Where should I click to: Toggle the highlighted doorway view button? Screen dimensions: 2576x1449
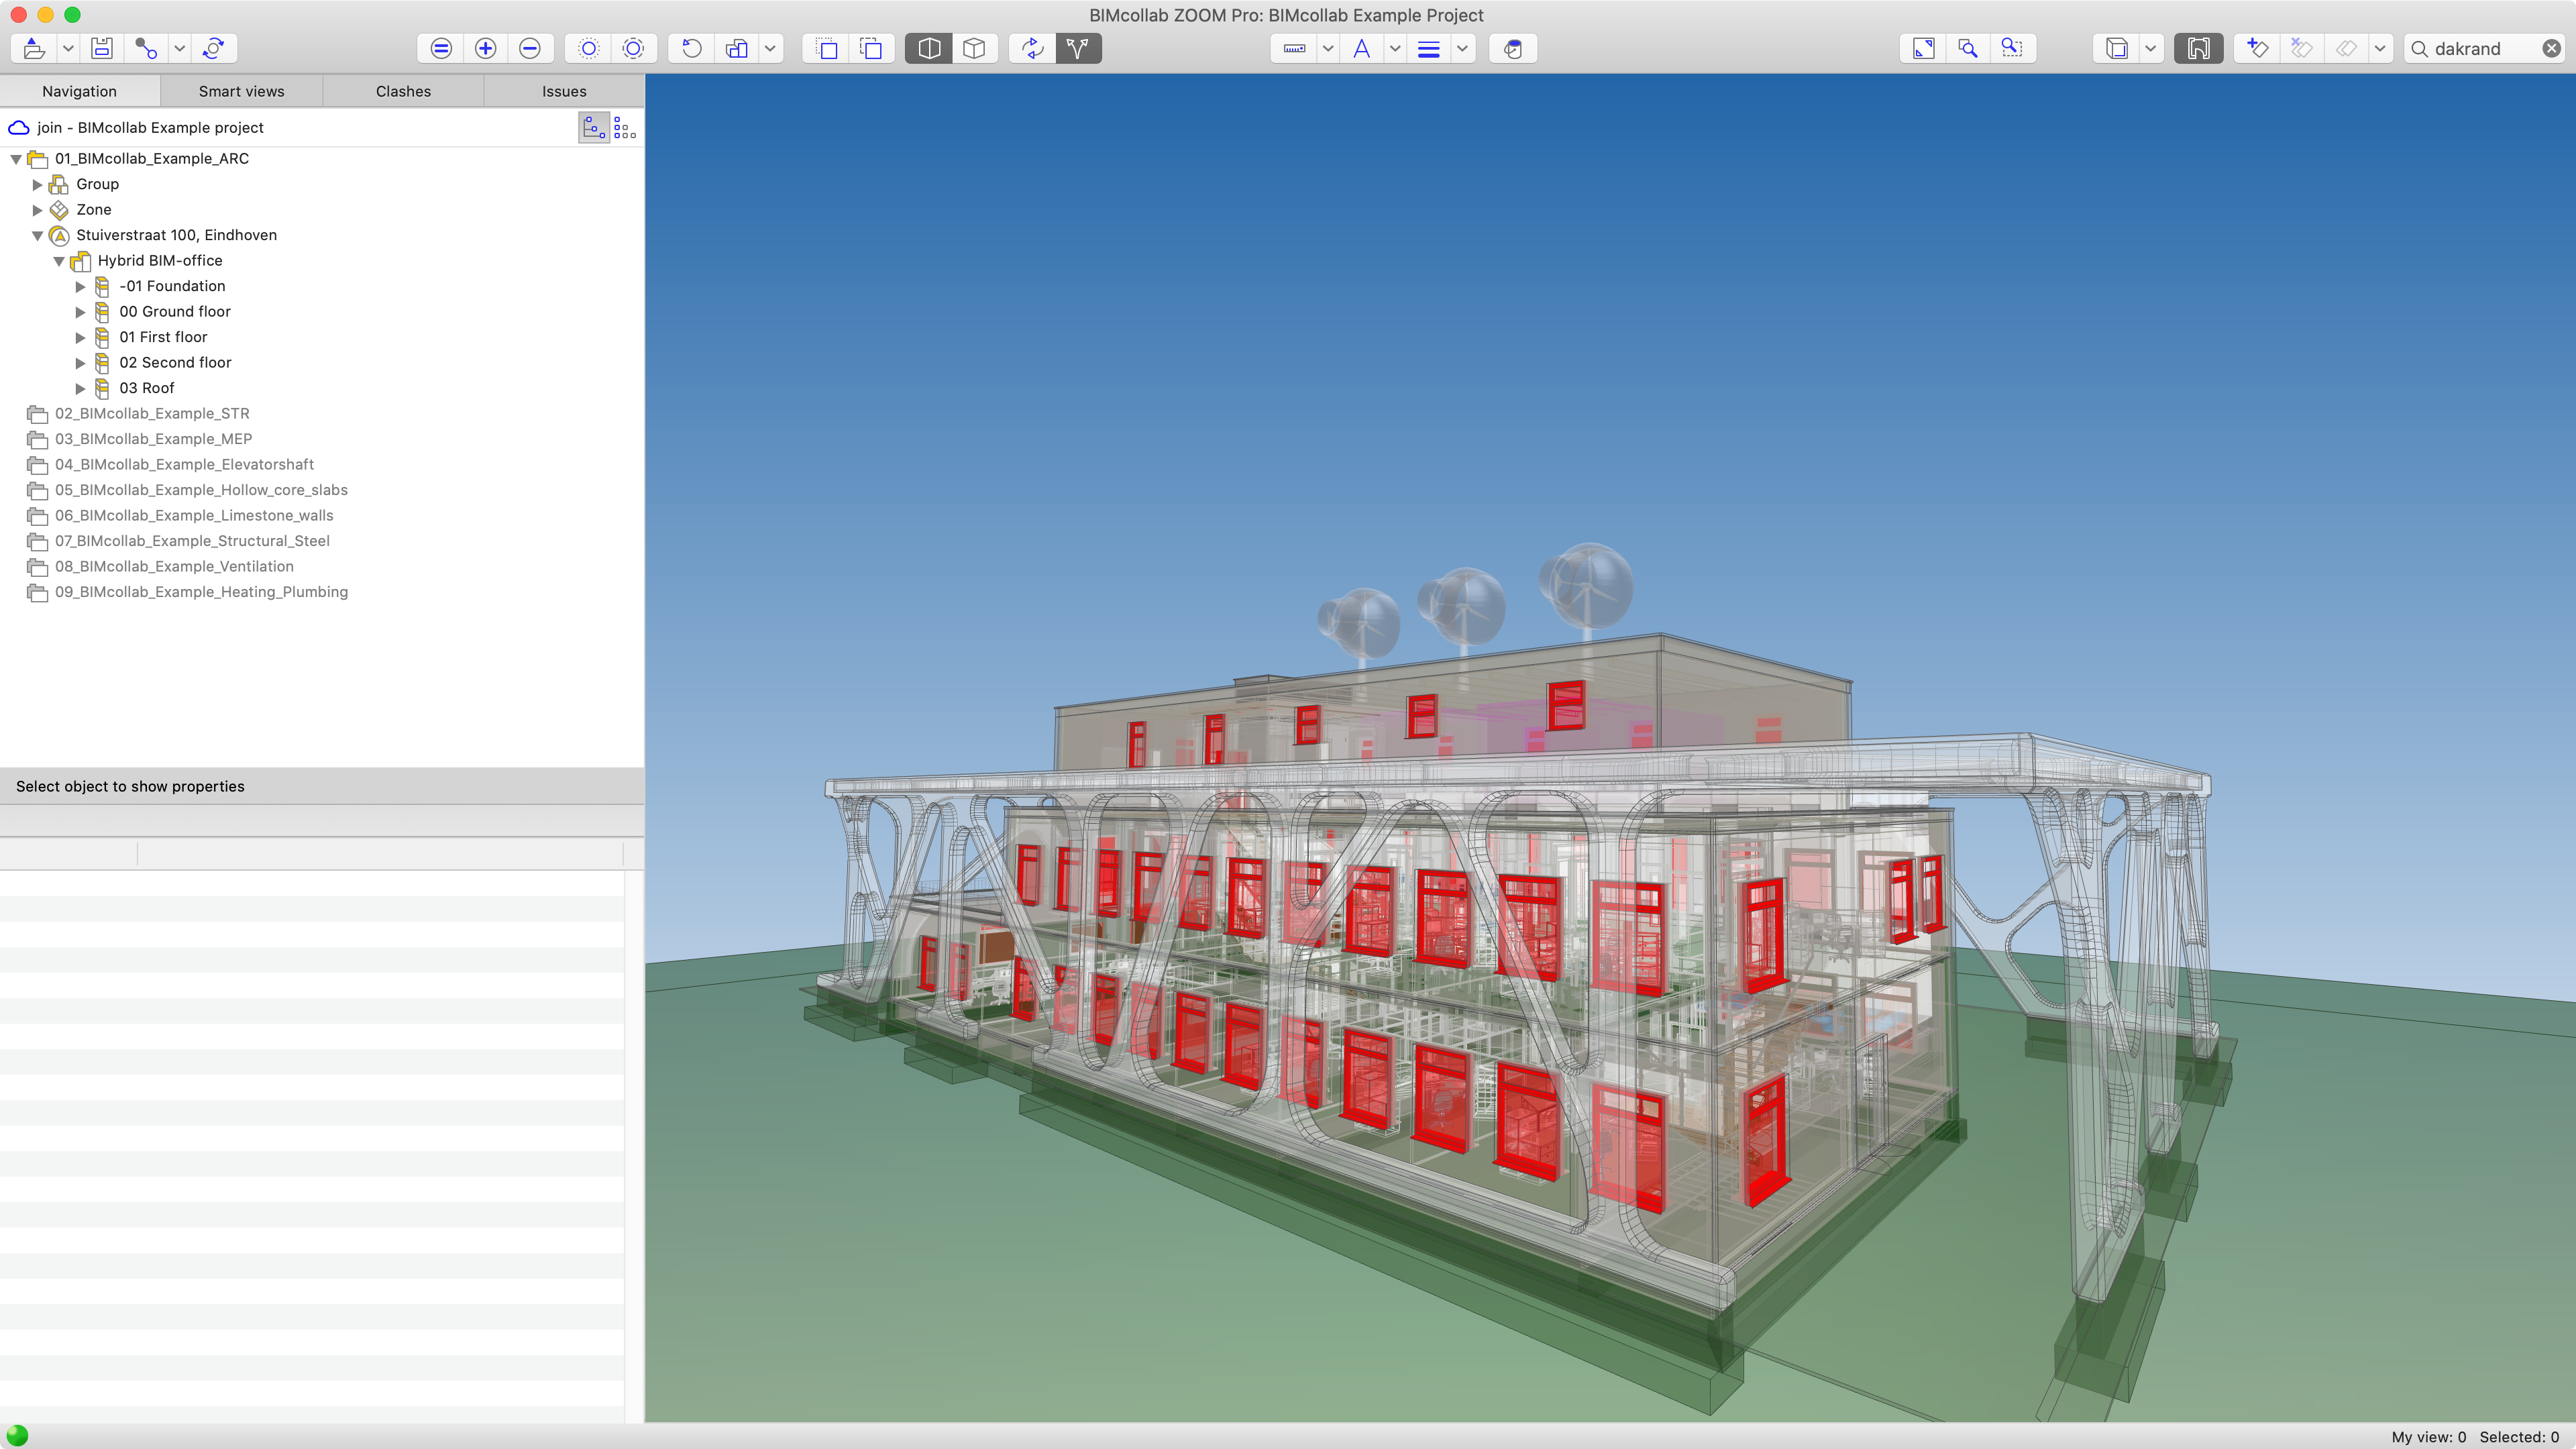2198,48
